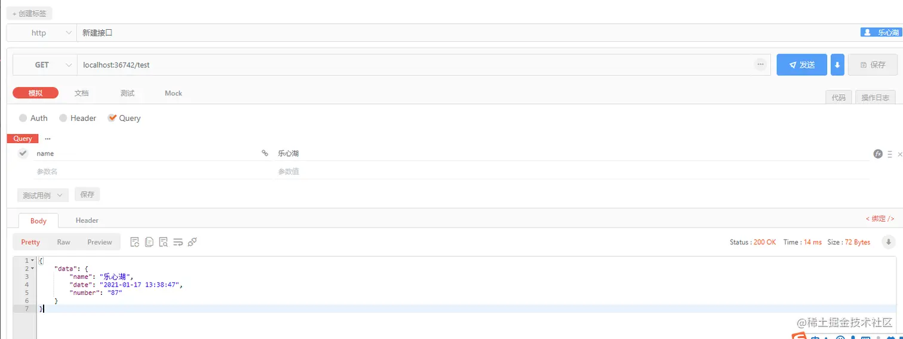903x339 pixels.
Task: Click the localhost:36742/test URL field
Action: click(415, 65)
